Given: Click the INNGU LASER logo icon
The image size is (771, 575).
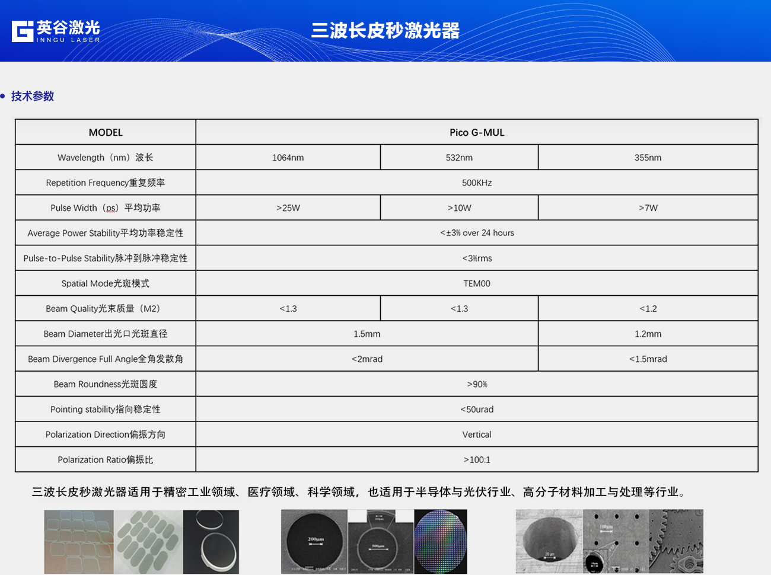Looking at the screenshot, I should click(23, 31).
